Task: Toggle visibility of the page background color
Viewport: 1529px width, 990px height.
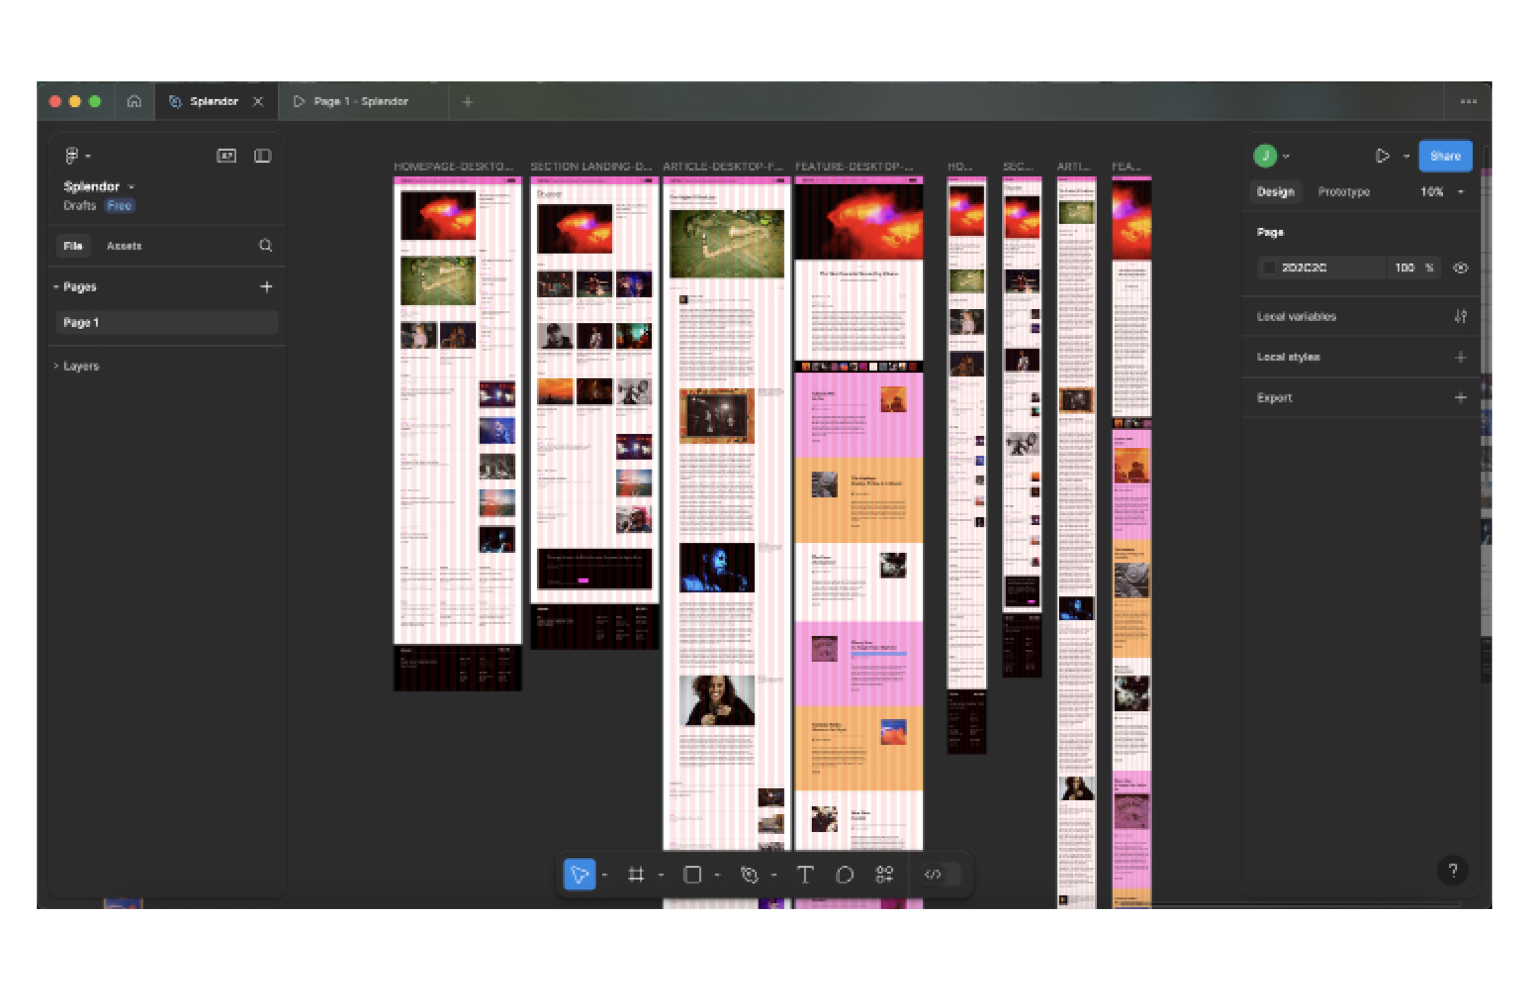Action: (x=1461, y=267)
